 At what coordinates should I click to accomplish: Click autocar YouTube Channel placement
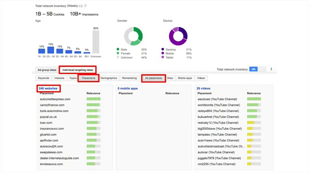click(216, 152)
